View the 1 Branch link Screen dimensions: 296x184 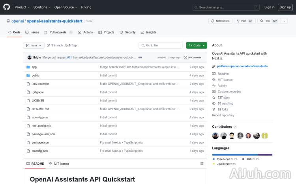pyautogui.click(x=55, y=45)
